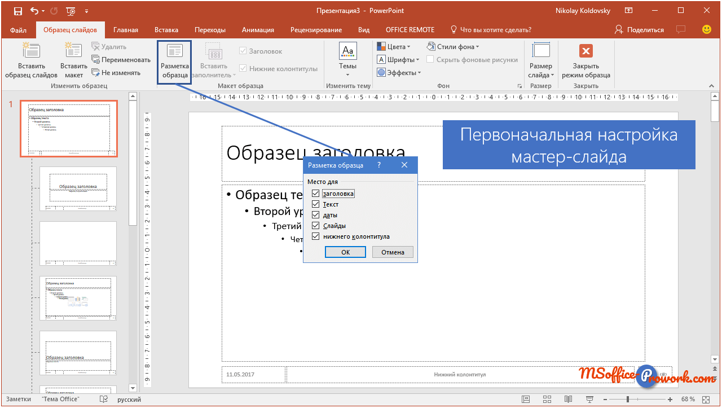Close the Разметка образца dialog
The width and height of the screenshot is (722, 408).
tap(404, 165)
